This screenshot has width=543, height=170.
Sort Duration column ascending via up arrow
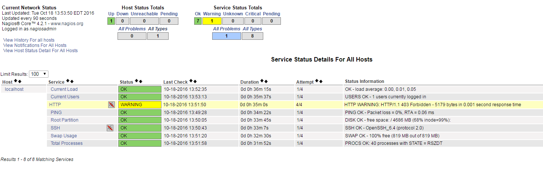pos(261,81)
